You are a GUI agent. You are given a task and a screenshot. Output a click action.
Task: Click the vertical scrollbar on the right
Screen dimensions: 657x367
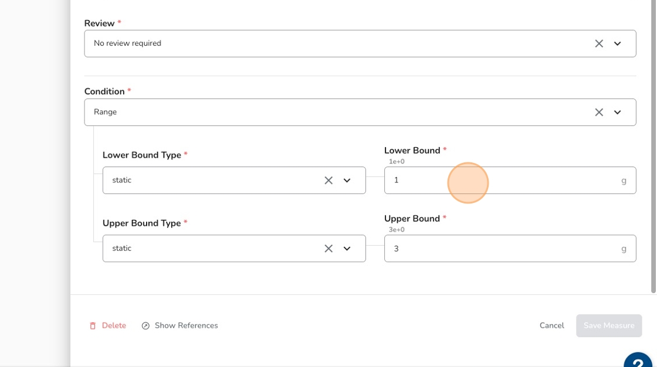pos(653,147)
